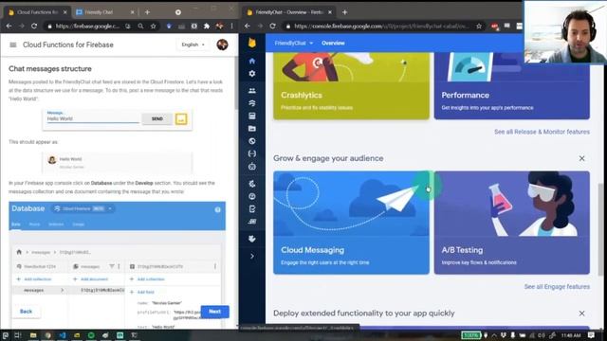Open the Performance card
The width and height of the screenshot is (607, 341).
512,86
